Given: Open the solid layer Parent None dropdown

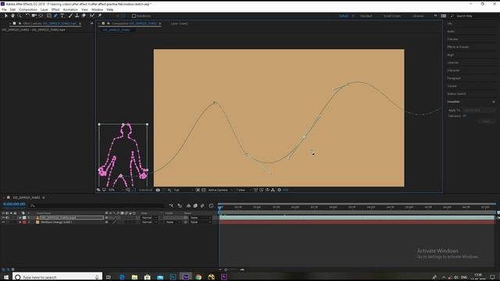Looking at the screenshot, I should click(201, 222).
